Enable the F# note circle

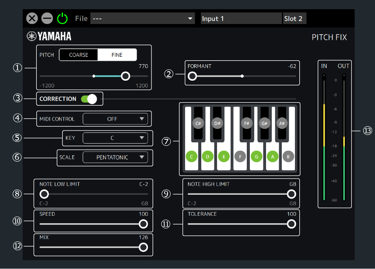pyautogui.click(x=247, y=123)
